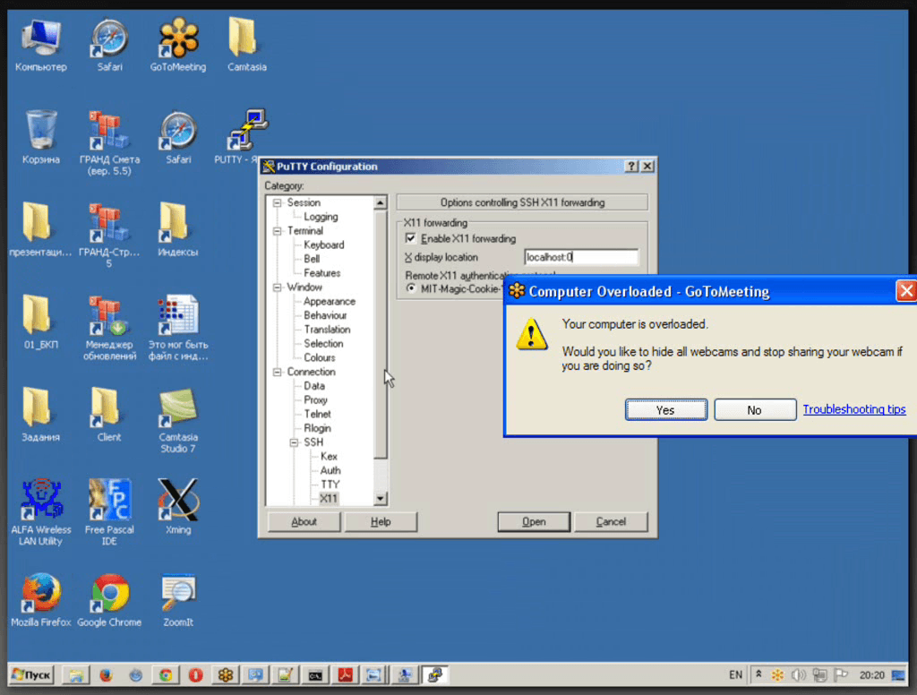Collapse the Window tree node
Viewport: 917px width, 695px height.
(278, 287)
